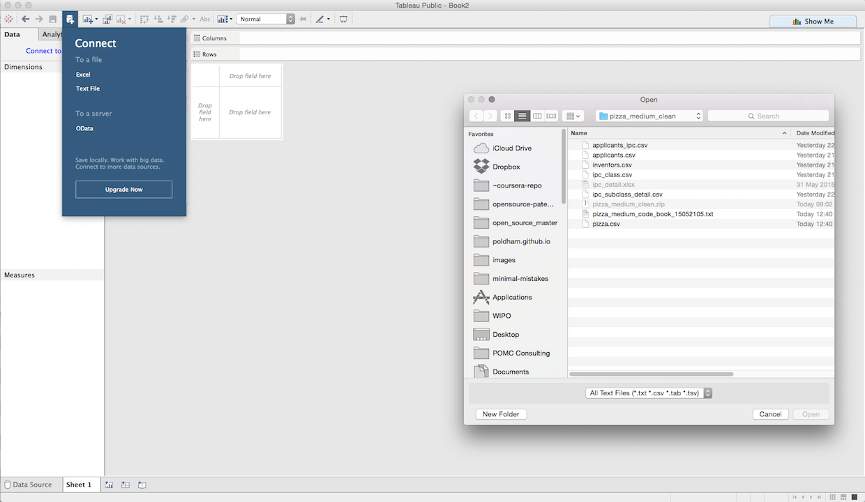Click the save disk icon in toolbar
865x502 pixels.
(x=52, y=20)
